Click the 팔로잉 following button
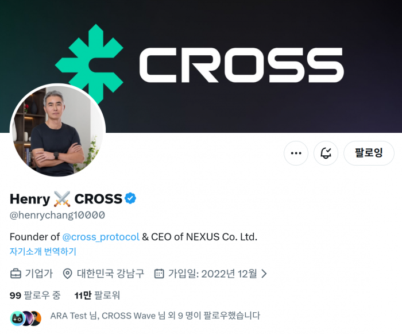402x334 pixels. (369, 153)
